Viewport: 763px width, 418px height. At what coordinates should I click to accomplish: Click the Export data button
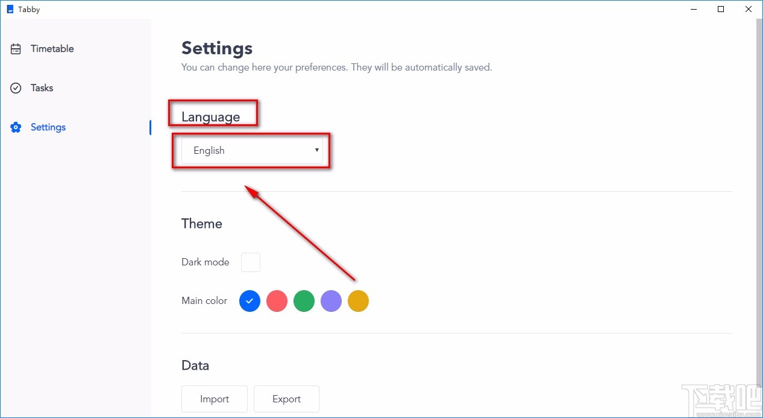click(x=286, y=399)
